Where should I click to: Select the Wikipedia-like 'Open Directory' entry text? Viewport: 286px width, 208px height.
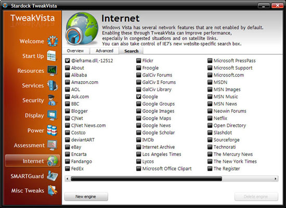coord(230,125)
